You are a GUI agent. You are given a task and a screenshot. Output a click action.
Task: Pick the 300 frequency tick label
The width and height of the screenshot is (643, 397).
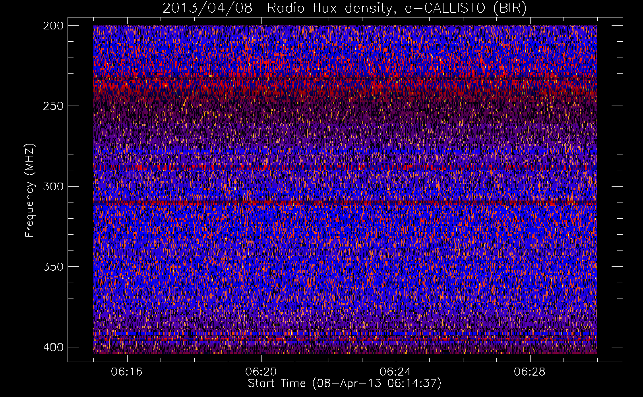(x=53, y=186)
